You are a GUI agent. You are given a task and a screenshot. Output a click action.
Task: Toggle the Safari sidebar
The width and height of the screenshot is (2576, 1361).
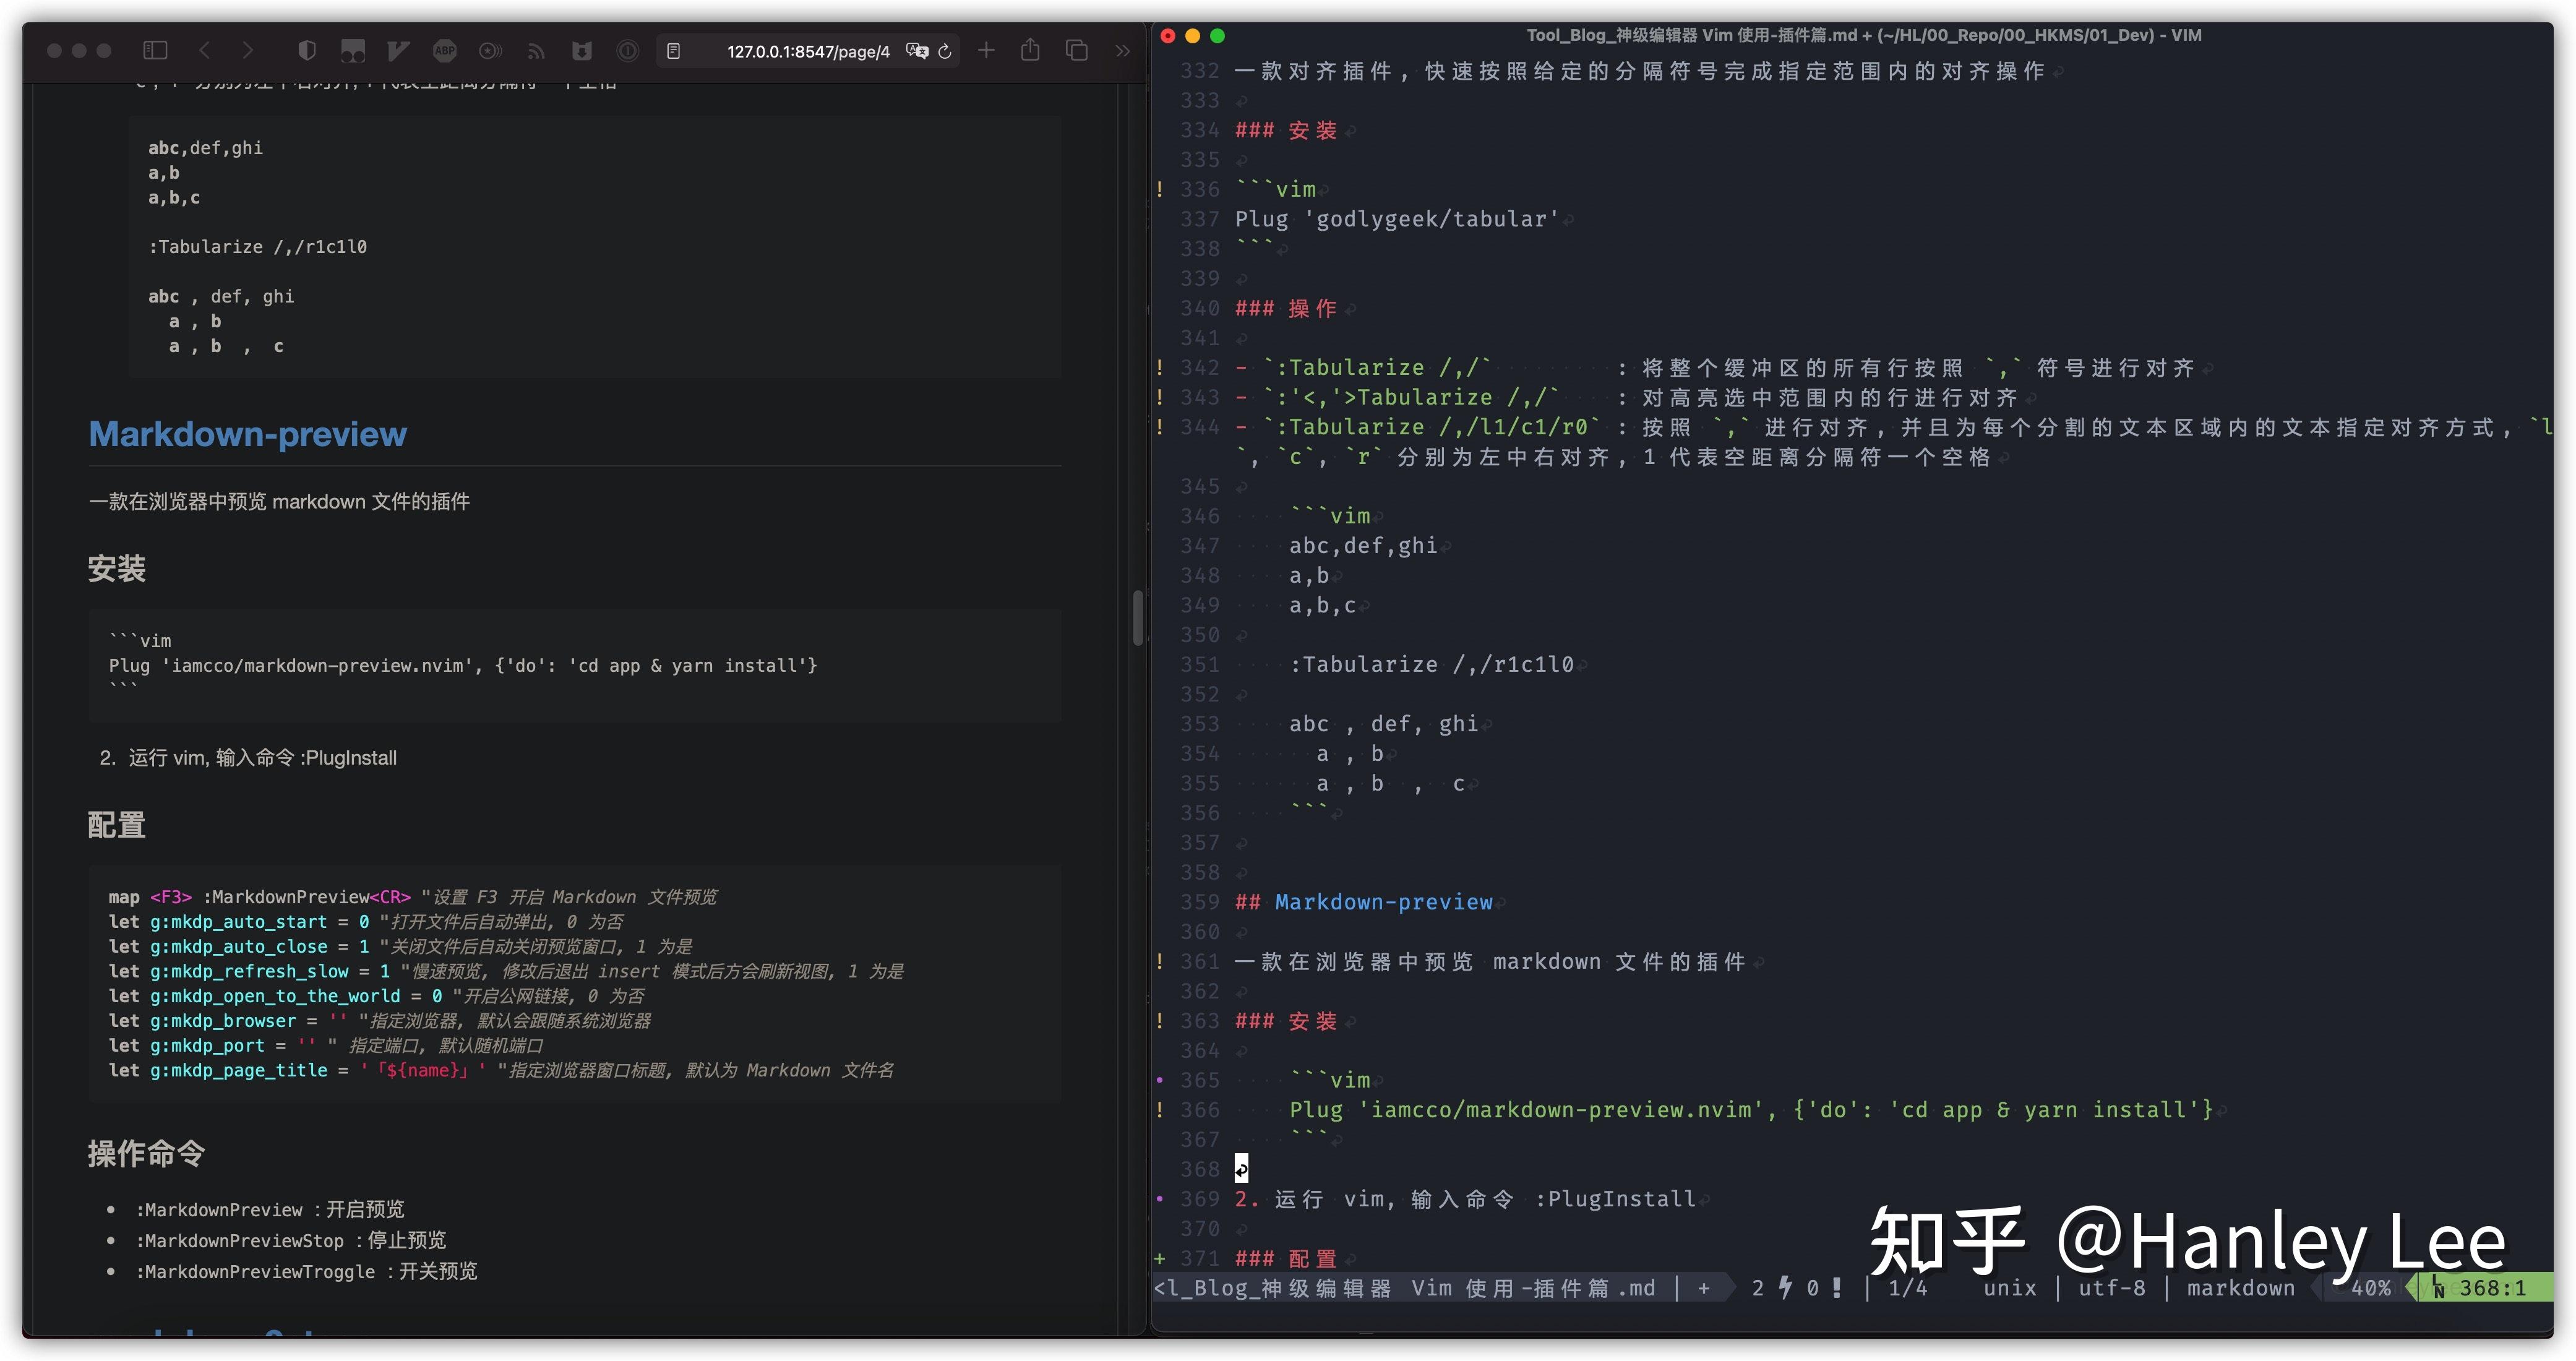[x=155, y=51]
